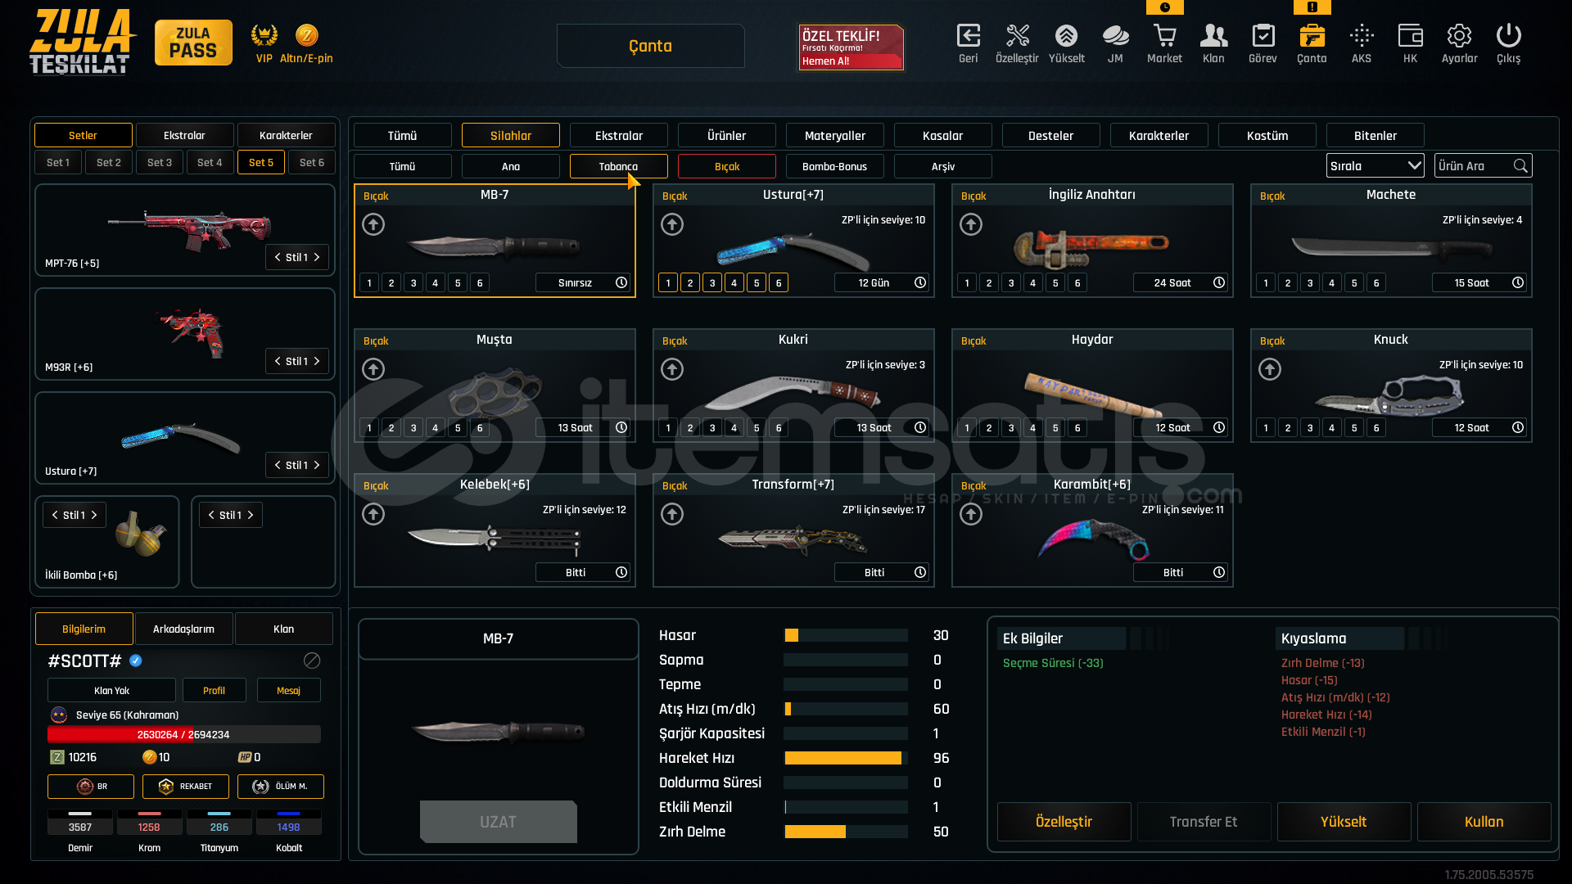Click the block icon beside #SCOTT#
Screen dimensions: 1572x884
(x=312, y=661)
